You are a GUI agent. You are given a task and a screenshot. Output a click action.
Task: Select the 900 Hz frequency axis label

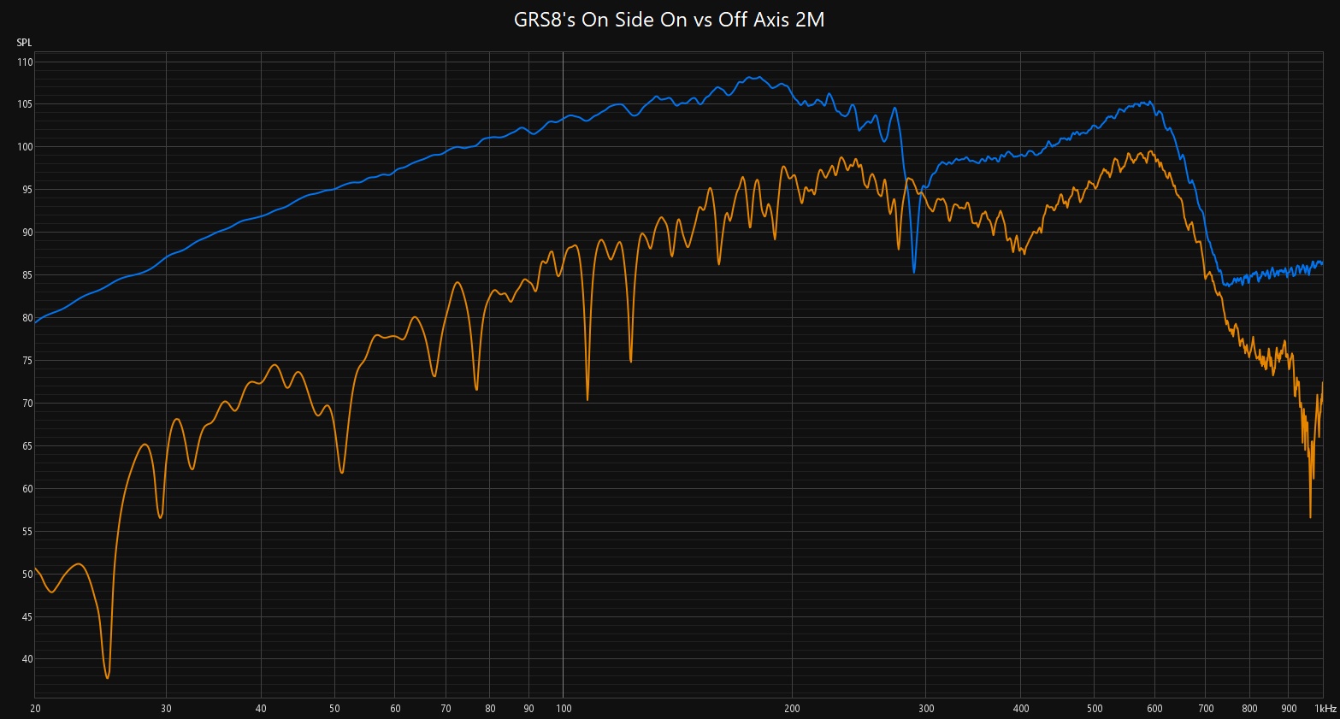tap(1289, 709)
